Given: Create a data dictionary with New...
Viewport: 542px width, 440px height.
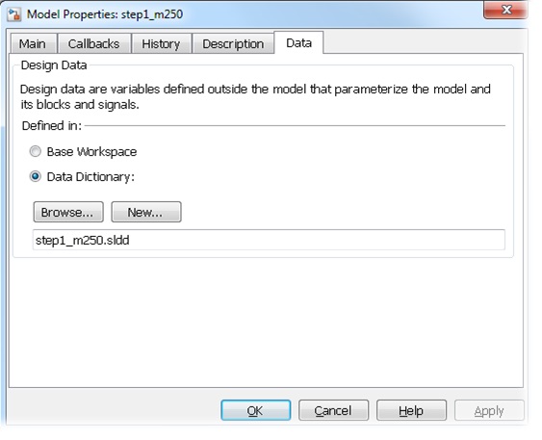Looking at the screenshot, I should coord(146,212).
